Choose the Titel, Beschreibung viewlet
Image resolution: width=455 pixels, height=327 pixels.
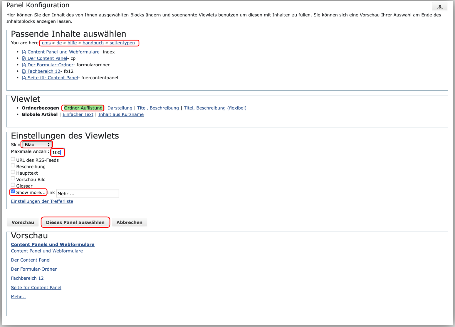point(158,108)
